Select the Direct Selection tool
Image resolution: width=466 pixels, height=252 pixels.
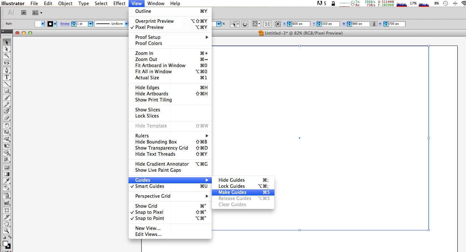pyautogui.click(x=7, y=49)
